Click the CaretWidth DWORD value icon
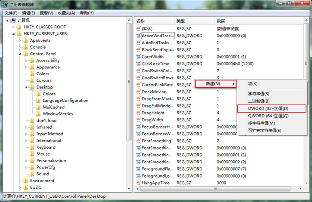Viewport: 312px width, 202px height. (139, 57)
